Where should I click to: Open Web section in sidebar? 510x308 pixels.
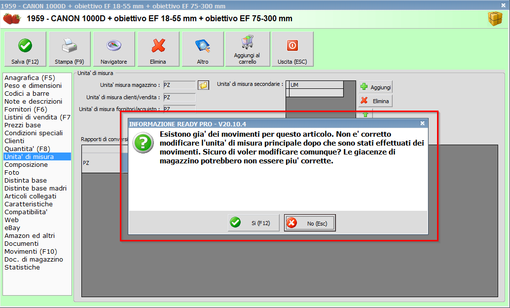[11, 220]
